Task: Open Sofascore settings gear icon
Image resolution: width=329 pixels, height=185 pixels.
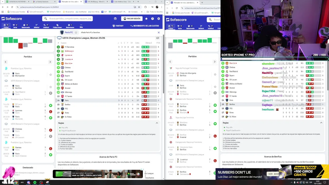Action: [x=159, y=18]
